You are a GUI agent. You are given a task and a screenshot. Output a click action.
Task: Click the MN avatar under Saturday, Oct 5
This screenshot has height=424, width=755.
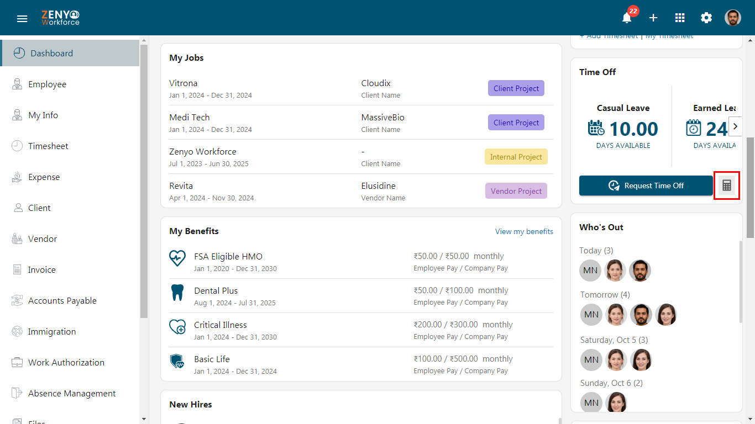pos(591,360)
